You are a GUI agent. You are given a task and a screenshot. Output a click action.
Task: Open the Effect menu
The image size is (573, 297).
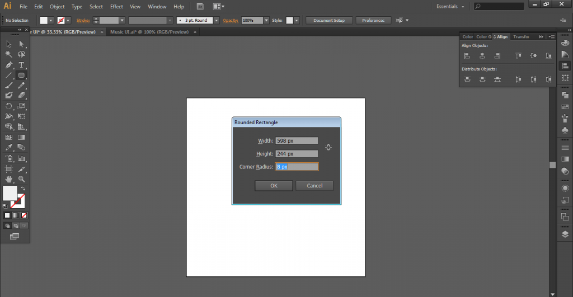pyautogui.click(x=116, y=7)
